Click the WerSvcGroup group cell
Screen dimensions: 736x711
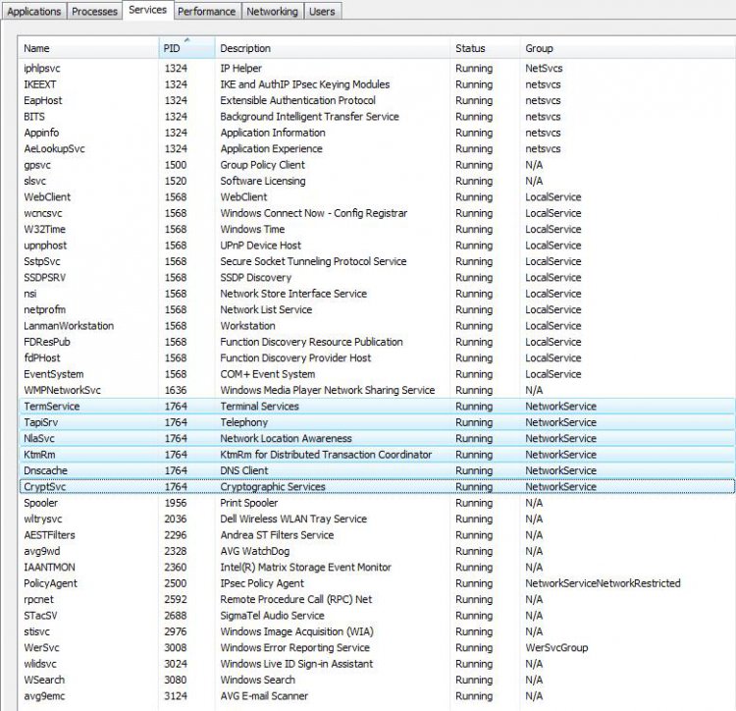tap(556, 647)
